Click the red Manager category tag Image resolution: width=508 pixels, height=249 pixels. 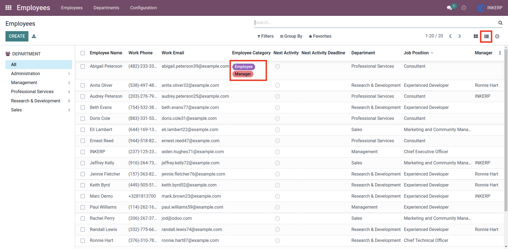pyautogui.click(x=243, y=74)
